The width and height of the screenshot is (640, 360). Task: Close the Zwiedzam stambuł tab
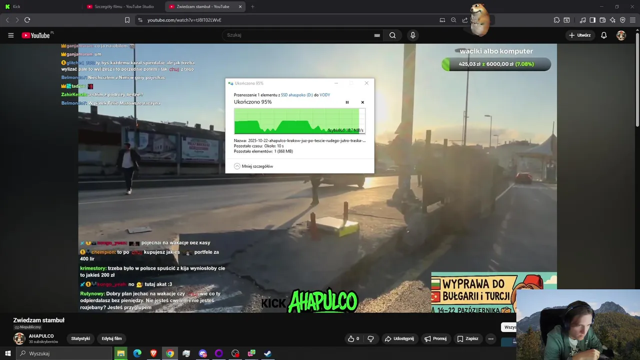coord(240,6)
